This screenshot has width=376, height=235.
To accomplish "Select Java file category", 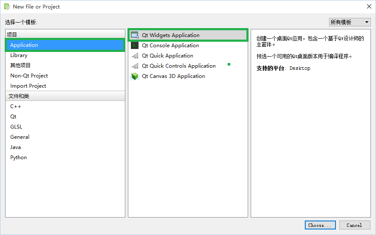I will (65, 147).
